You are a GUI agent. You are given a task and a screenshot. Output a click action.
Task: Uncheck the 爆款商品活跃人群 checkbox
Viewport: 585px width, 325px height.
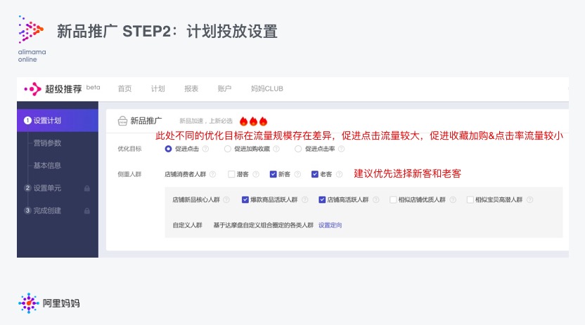pos(245,200)
